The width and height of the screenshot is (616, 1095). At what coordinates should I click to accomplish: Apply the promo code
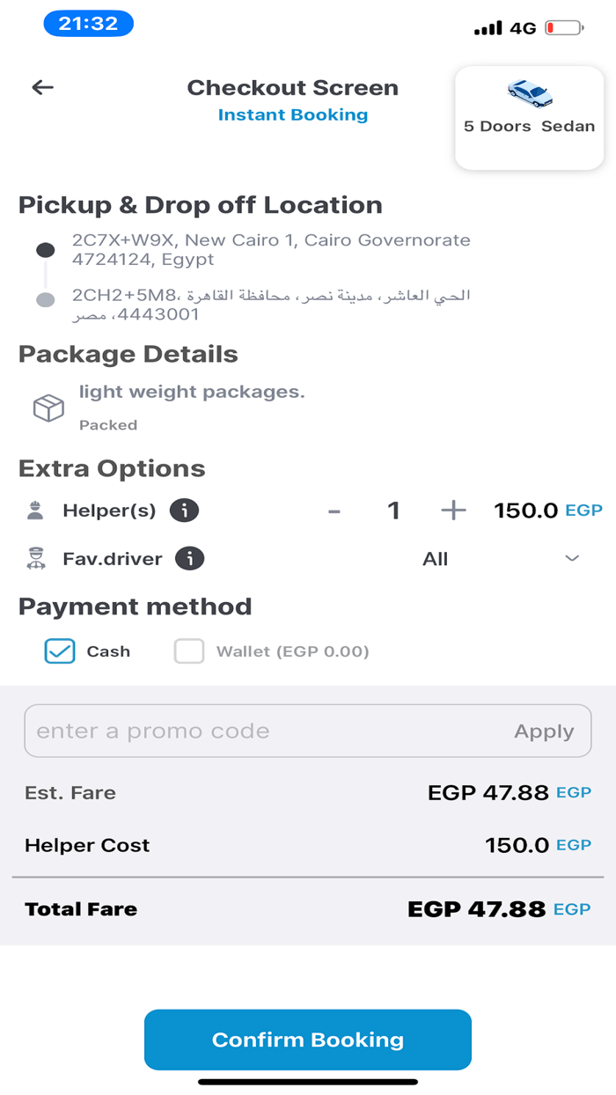pos(544,731)
